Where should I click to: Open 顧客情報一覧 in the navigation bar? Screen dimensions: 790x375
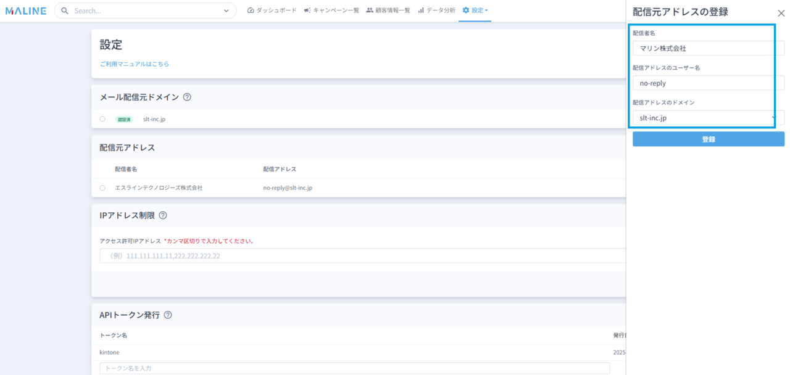[x=388, y=10]
